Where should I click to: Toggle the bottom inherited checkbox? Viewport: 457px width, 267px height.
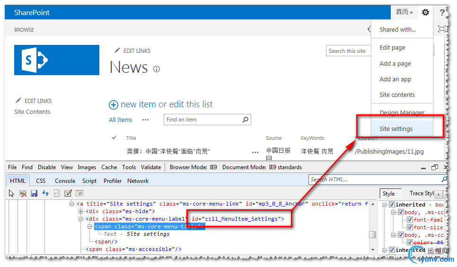point(392,250)
